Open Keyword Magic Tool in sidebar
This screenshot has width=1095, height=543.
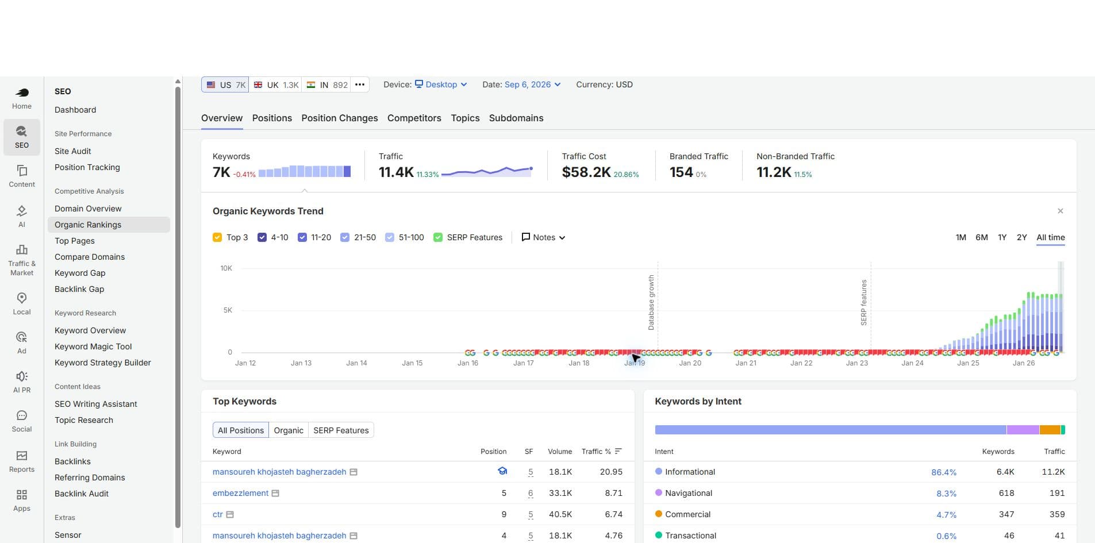tap(93, 346)
